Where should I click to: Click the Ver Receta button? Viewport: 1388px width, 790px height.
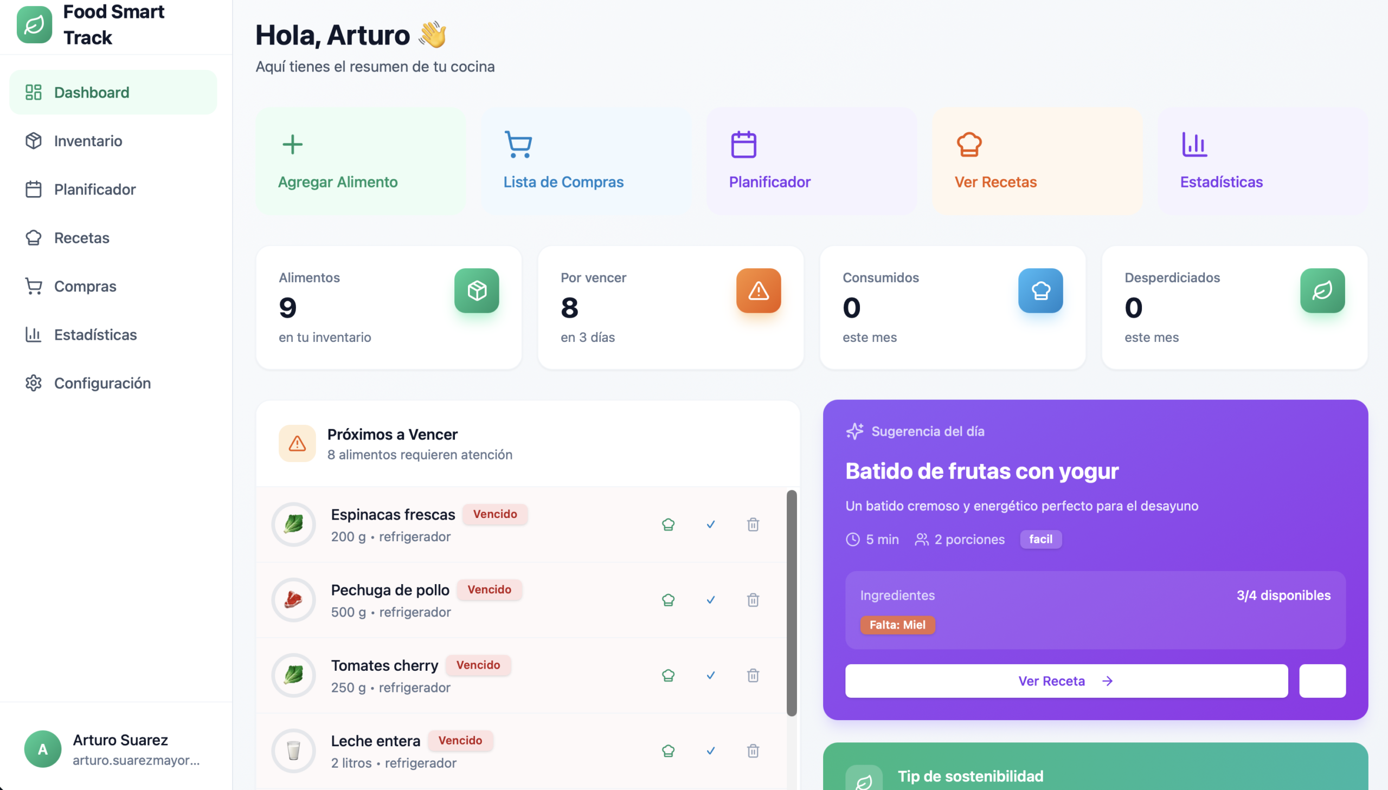(1065, 681)
